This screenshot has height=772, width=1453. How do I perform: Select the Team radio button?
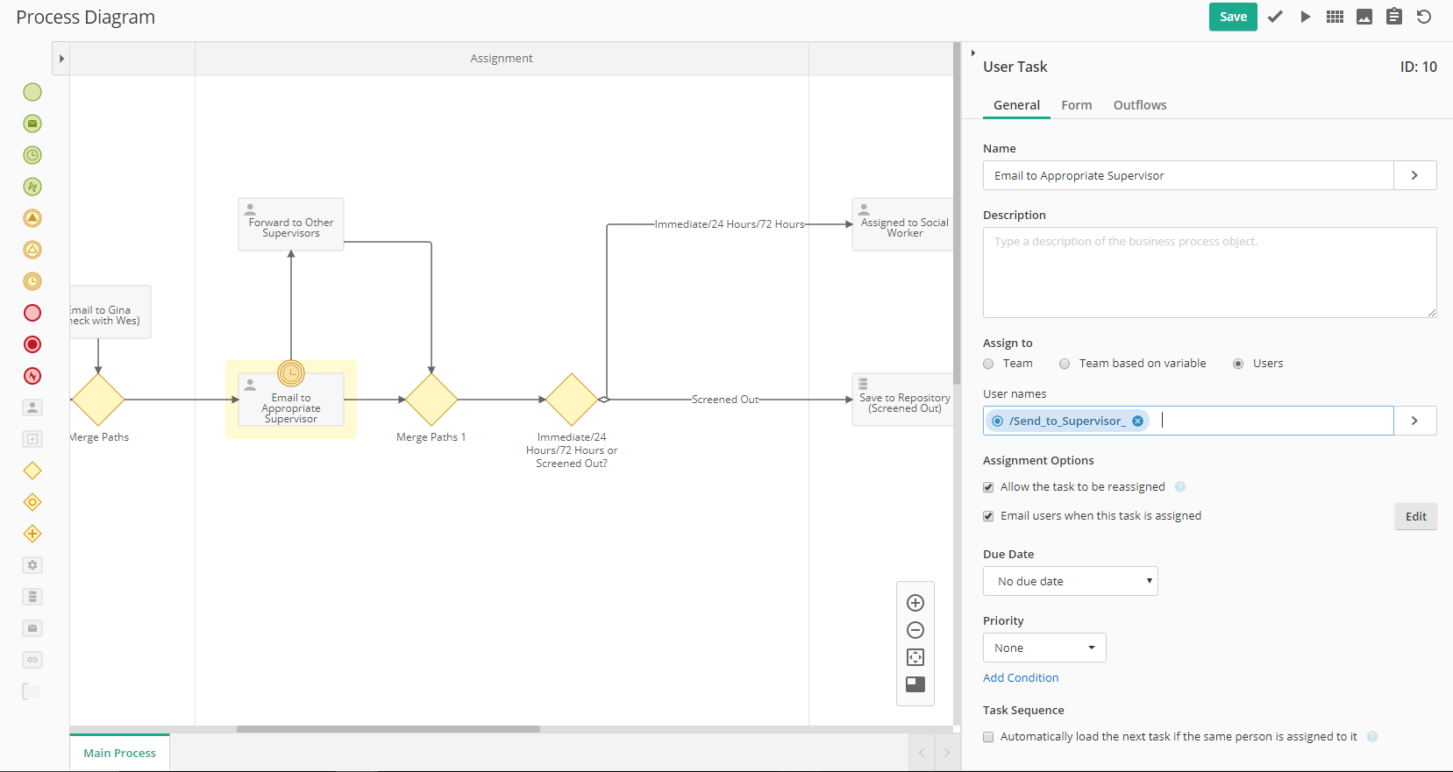click(989, 364)
